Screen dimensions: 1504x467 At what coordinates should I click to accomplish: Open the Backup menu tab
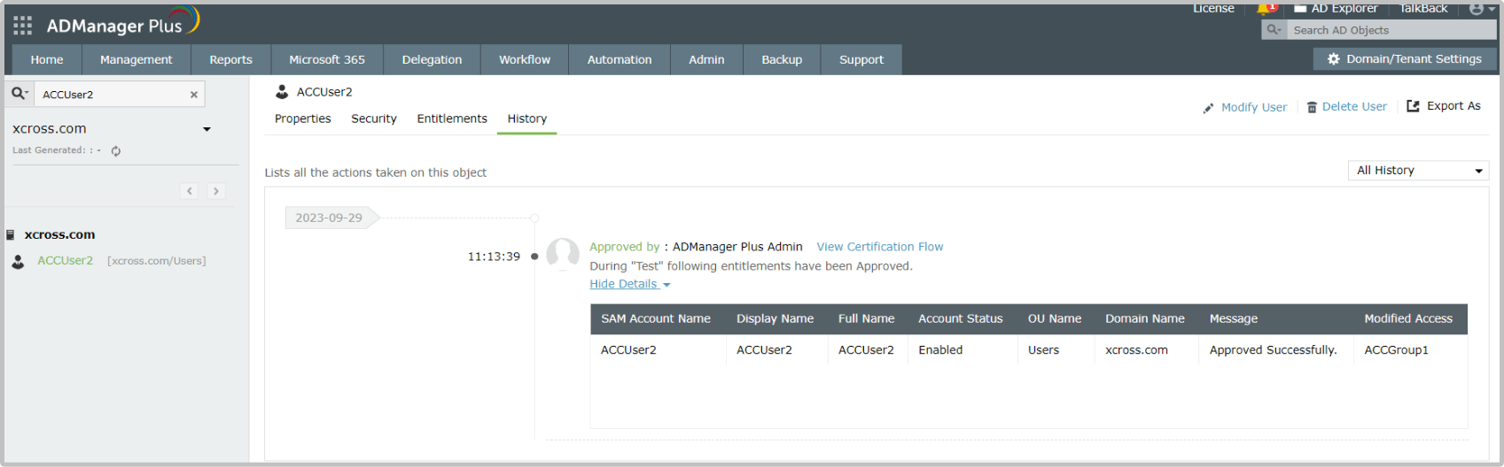(x=782, y=60)
